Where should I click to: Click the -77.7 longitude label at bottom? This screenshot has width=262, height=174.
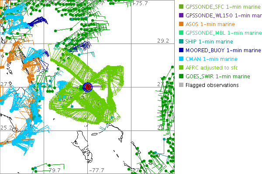pyautogui.click(x=96, y=170)
